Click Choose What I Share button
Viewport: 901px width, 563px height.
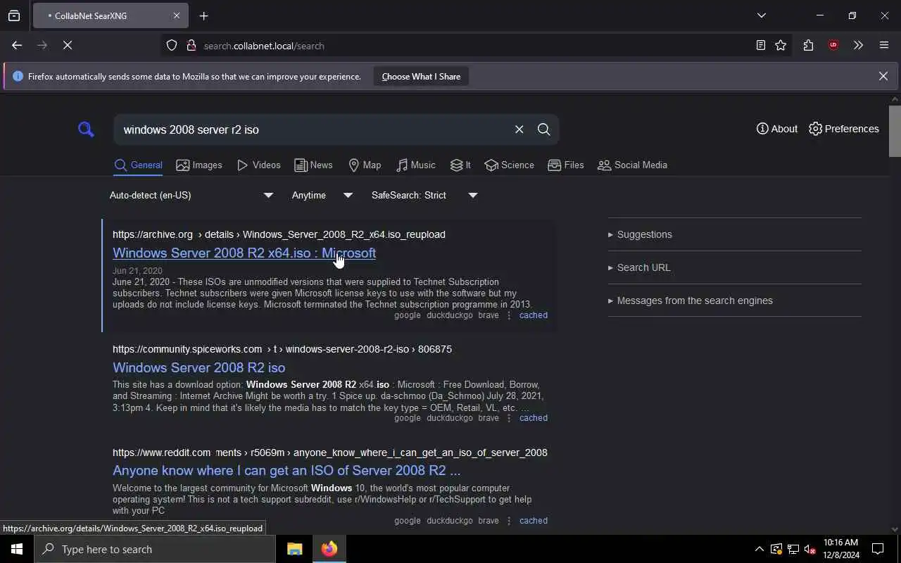point(421,76)
